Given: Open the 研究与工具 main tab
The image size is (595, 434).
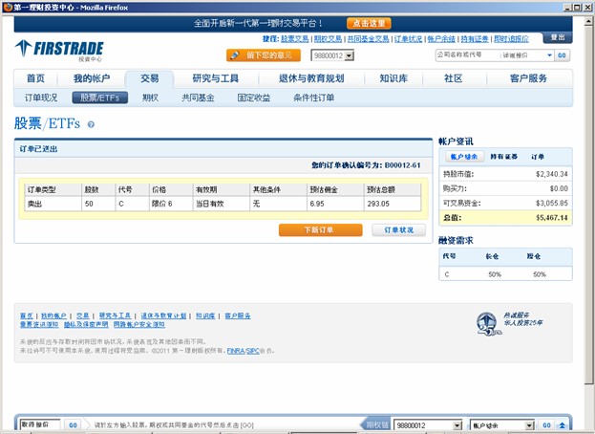Looking at the screenshot, I should 215,78.
